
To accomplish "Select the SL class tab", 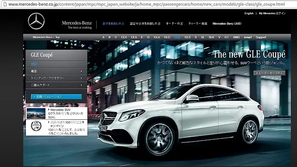I will pos(203,37).
